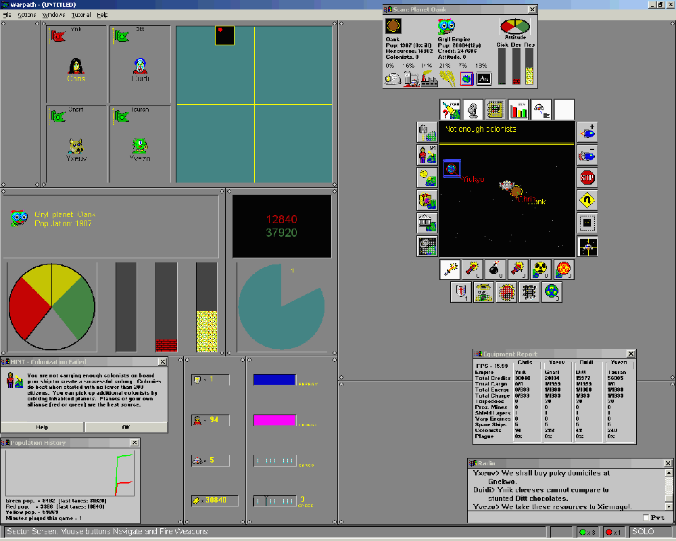Select the shield defense icon below the weapons row
The image size is (676, 541).
tap(460, 292)
